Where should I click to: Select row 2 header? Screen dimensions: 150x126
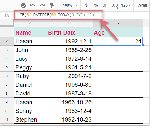click(x=7, y=41)
